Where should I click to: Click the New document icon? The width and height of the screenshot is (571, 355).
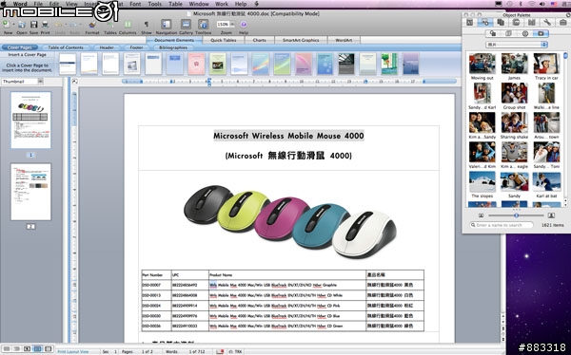point(7,25)
